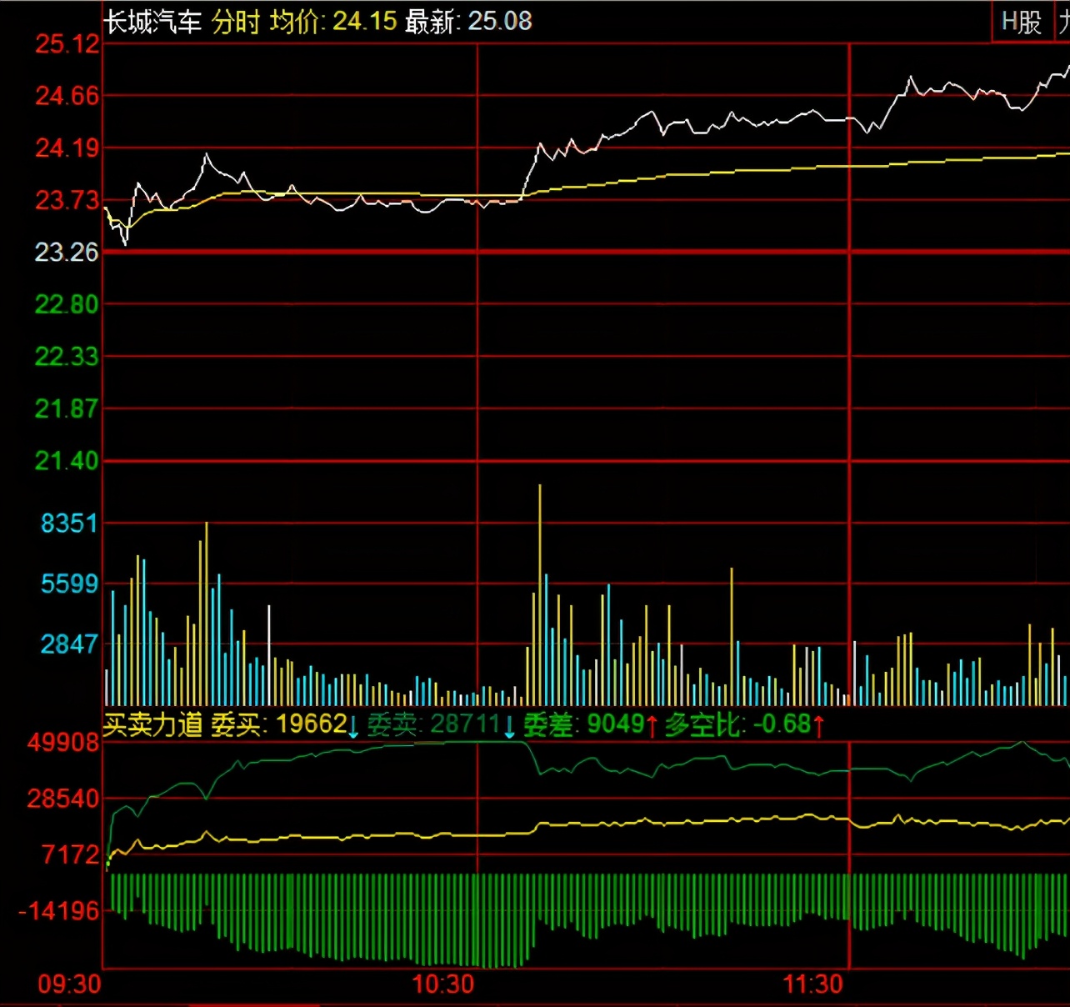The width and height of the screenshot is (1070, 1007).
Task: Click the 分时 chart label
Action: [x=236, y=22]
